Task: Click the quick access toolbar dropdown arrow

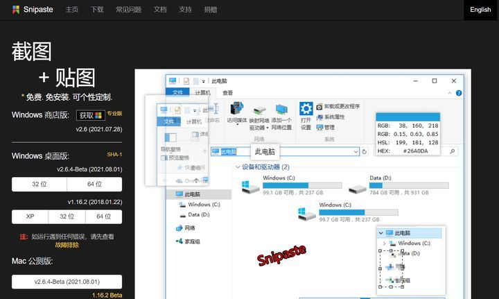Action: 203,81
